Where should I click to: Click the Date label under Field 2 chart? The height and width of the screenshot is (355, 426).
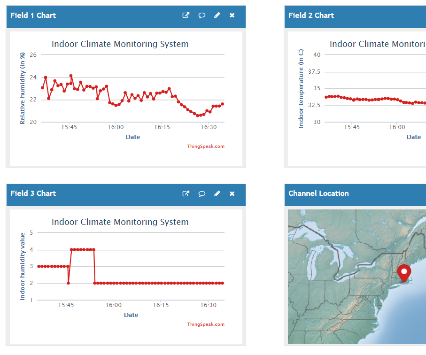click(413, 137)
